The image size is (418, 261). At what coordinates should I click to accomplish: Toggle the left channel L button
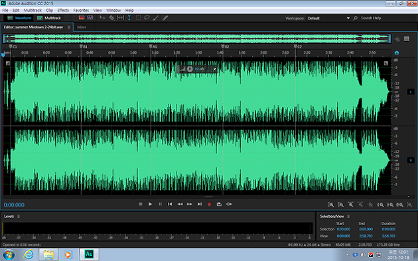(x=411, y=92)
